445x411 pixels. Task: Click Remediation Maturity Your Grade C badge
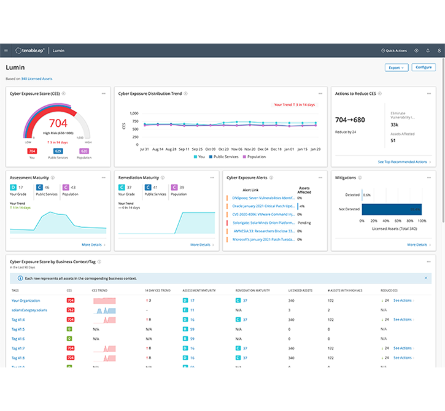(122, 187)
